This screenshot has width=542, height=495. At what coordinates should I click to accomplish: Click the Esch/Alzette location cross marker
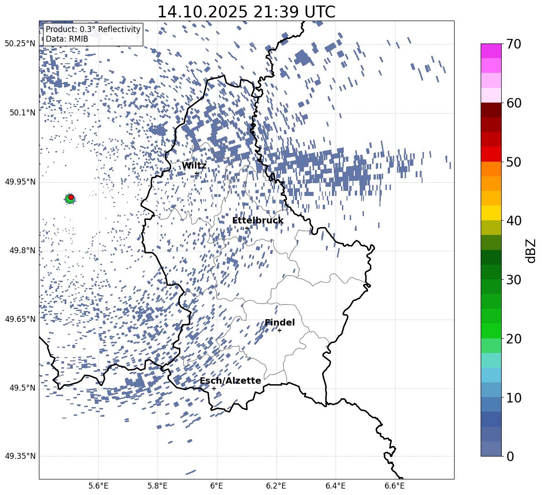pos(214,388)
